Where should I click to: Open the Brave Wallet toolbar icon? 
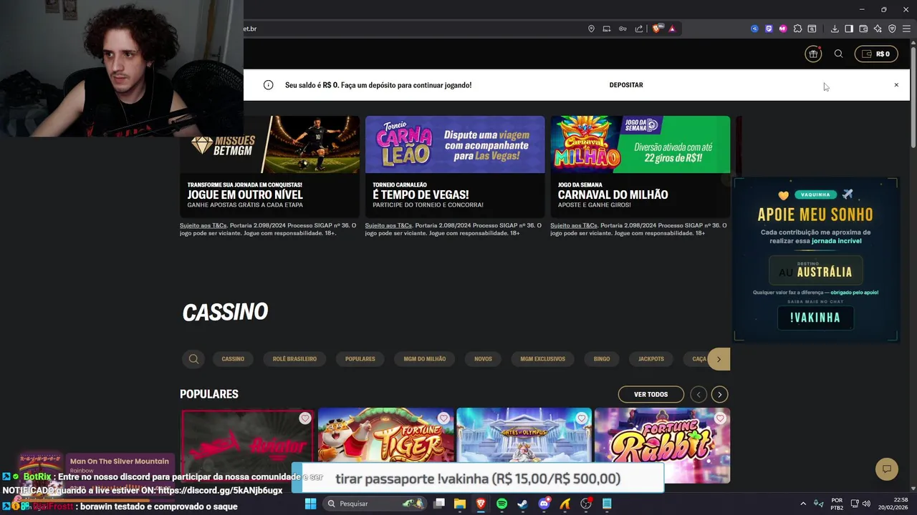pyautogui.click(x=863, y=29)
